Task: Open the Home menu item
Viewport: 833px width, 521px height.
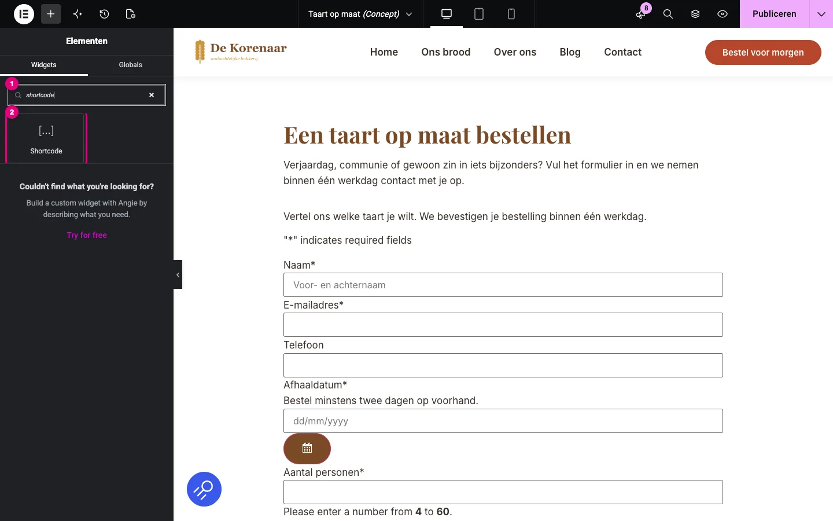Action: coord(384,52)
